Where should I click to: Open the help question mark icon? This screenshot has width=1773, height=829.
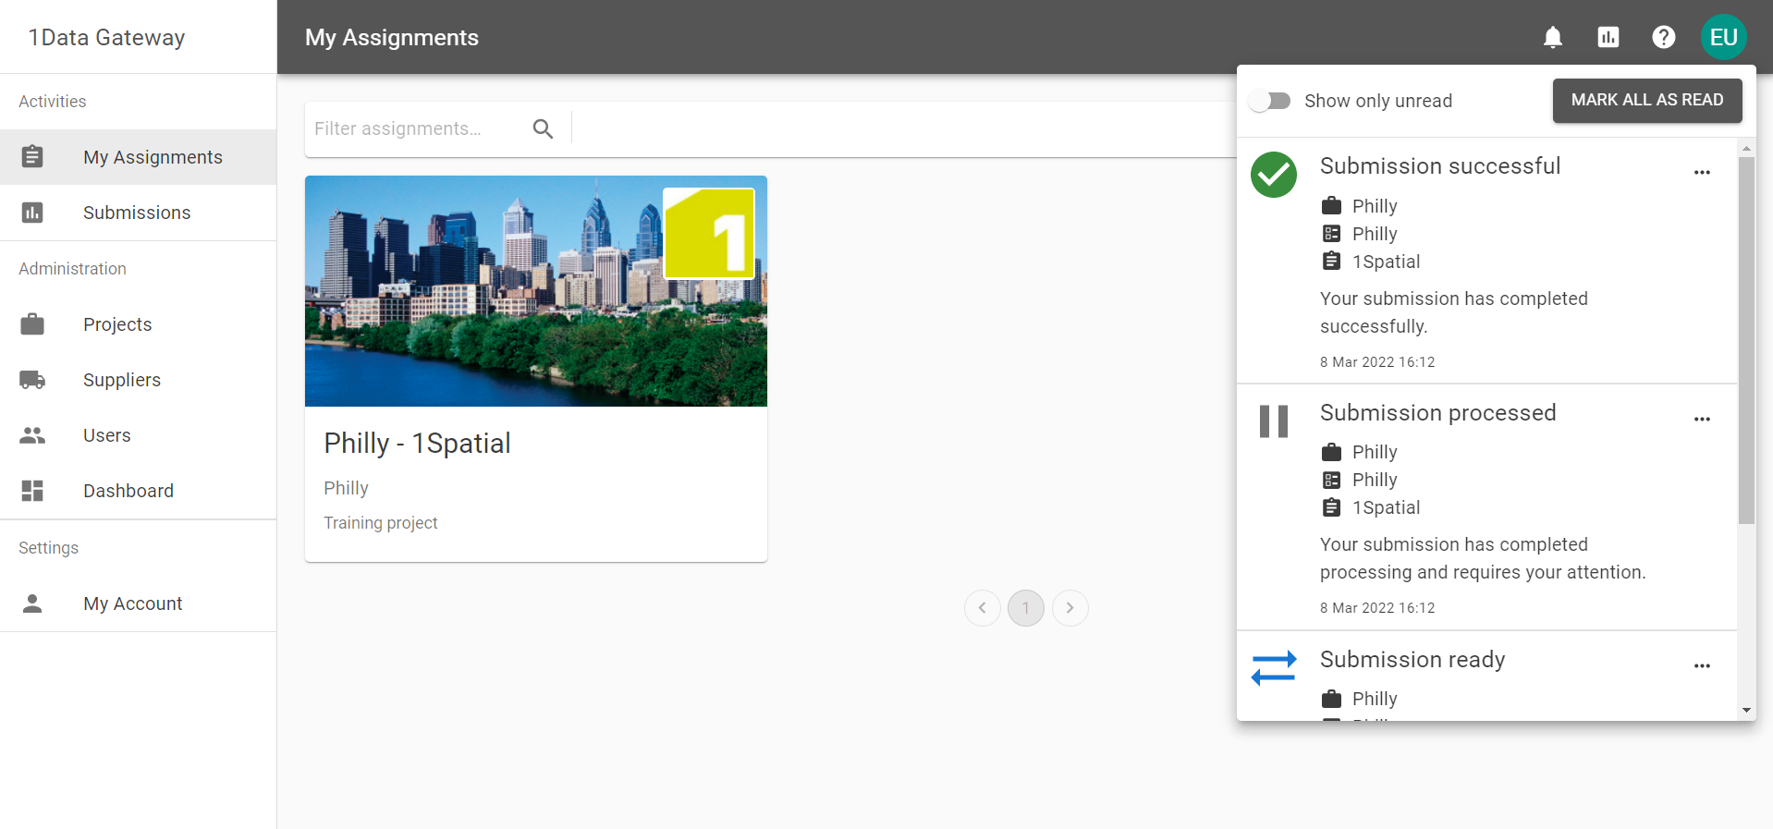pos(1664,37)
